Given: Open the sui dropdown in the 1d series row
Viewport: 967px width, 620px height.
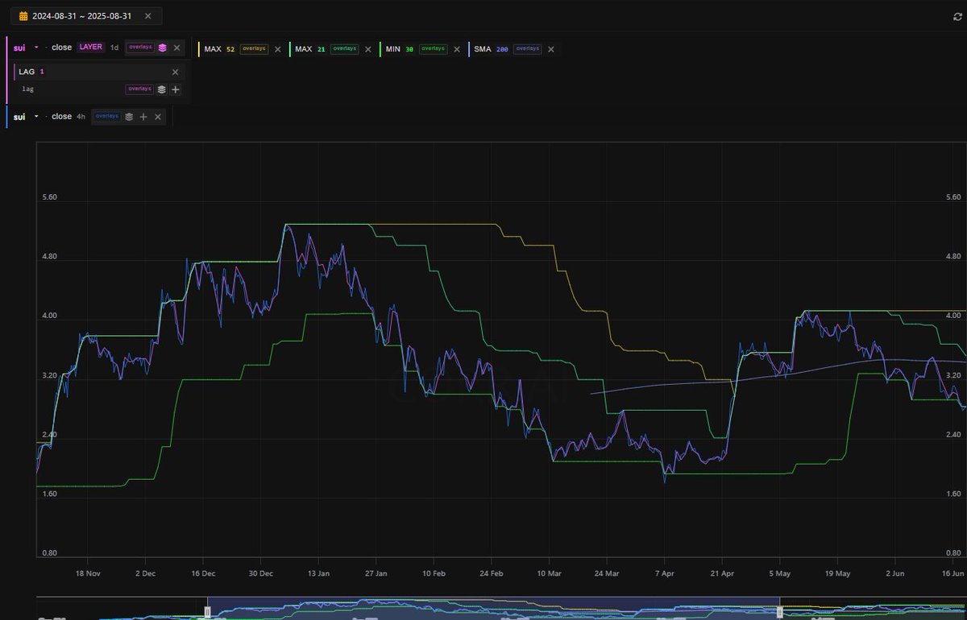Looking at the screenshot, I should (36, 48).
